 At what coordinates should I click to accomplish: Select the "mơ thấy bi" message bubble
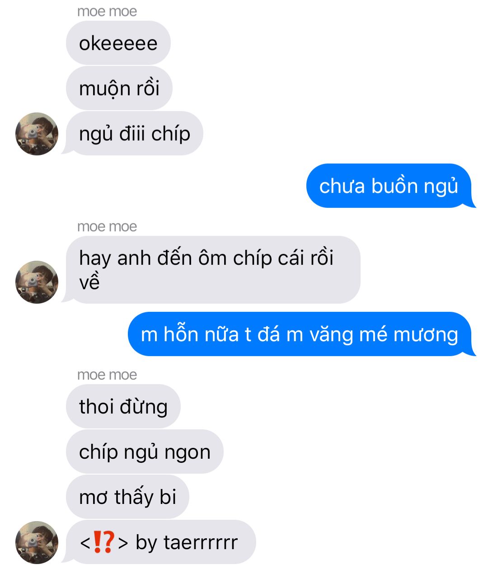click(127, 497)
